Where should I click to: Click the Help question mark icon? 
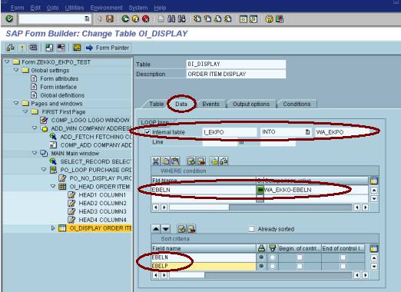[x=269, y=19]
